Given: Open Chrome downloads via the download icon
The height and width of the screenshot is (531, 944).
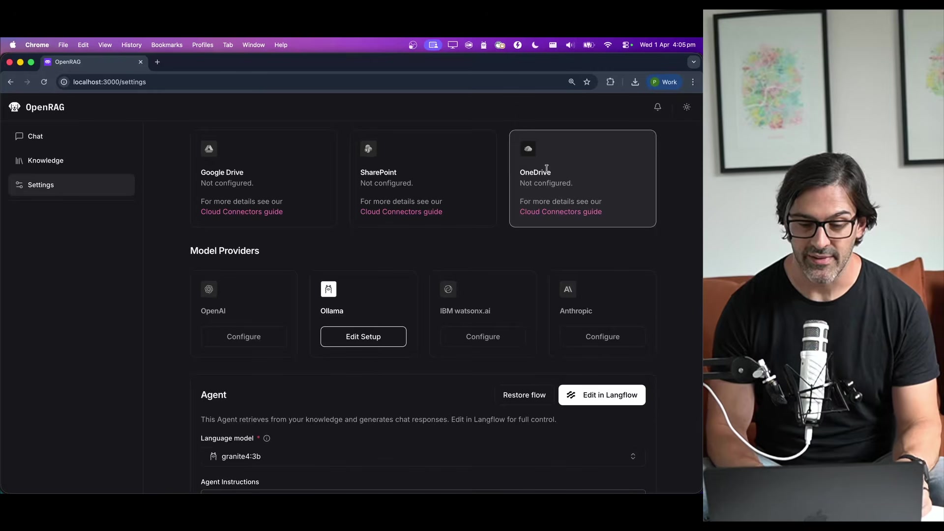Looking at the screenshot, I should click(635, 82).
